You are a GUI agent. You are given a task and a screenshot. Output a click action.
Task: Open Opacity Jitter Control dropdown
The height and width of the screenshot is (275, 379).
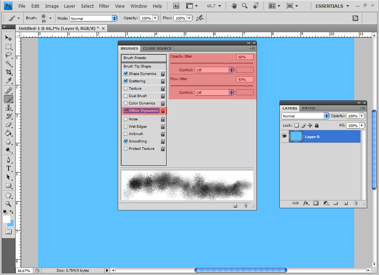pyautogui.click(x=214, y=70)
